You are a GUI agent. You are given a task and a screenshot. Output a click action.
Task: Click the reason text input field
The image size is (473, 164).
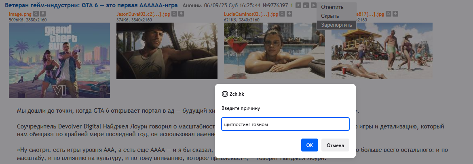click(x=285, y=124)
